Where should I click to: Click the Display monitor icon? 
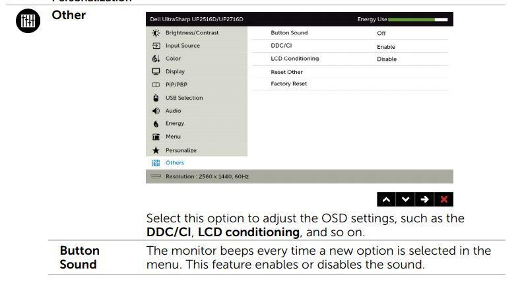[x=156, y=71]
